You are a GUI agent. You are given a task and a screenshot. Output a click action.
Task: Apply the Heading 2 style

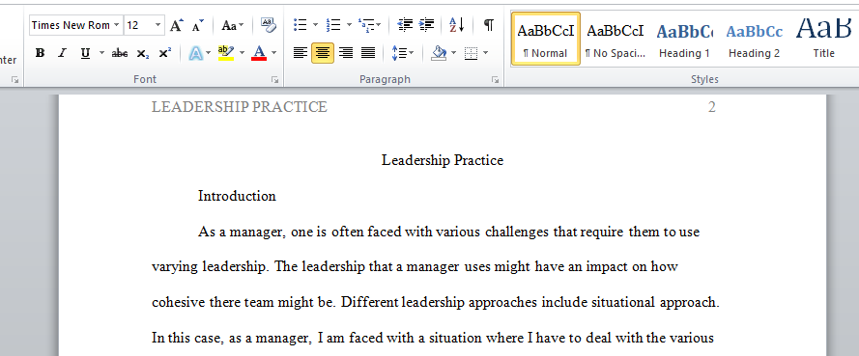(754, 39)
